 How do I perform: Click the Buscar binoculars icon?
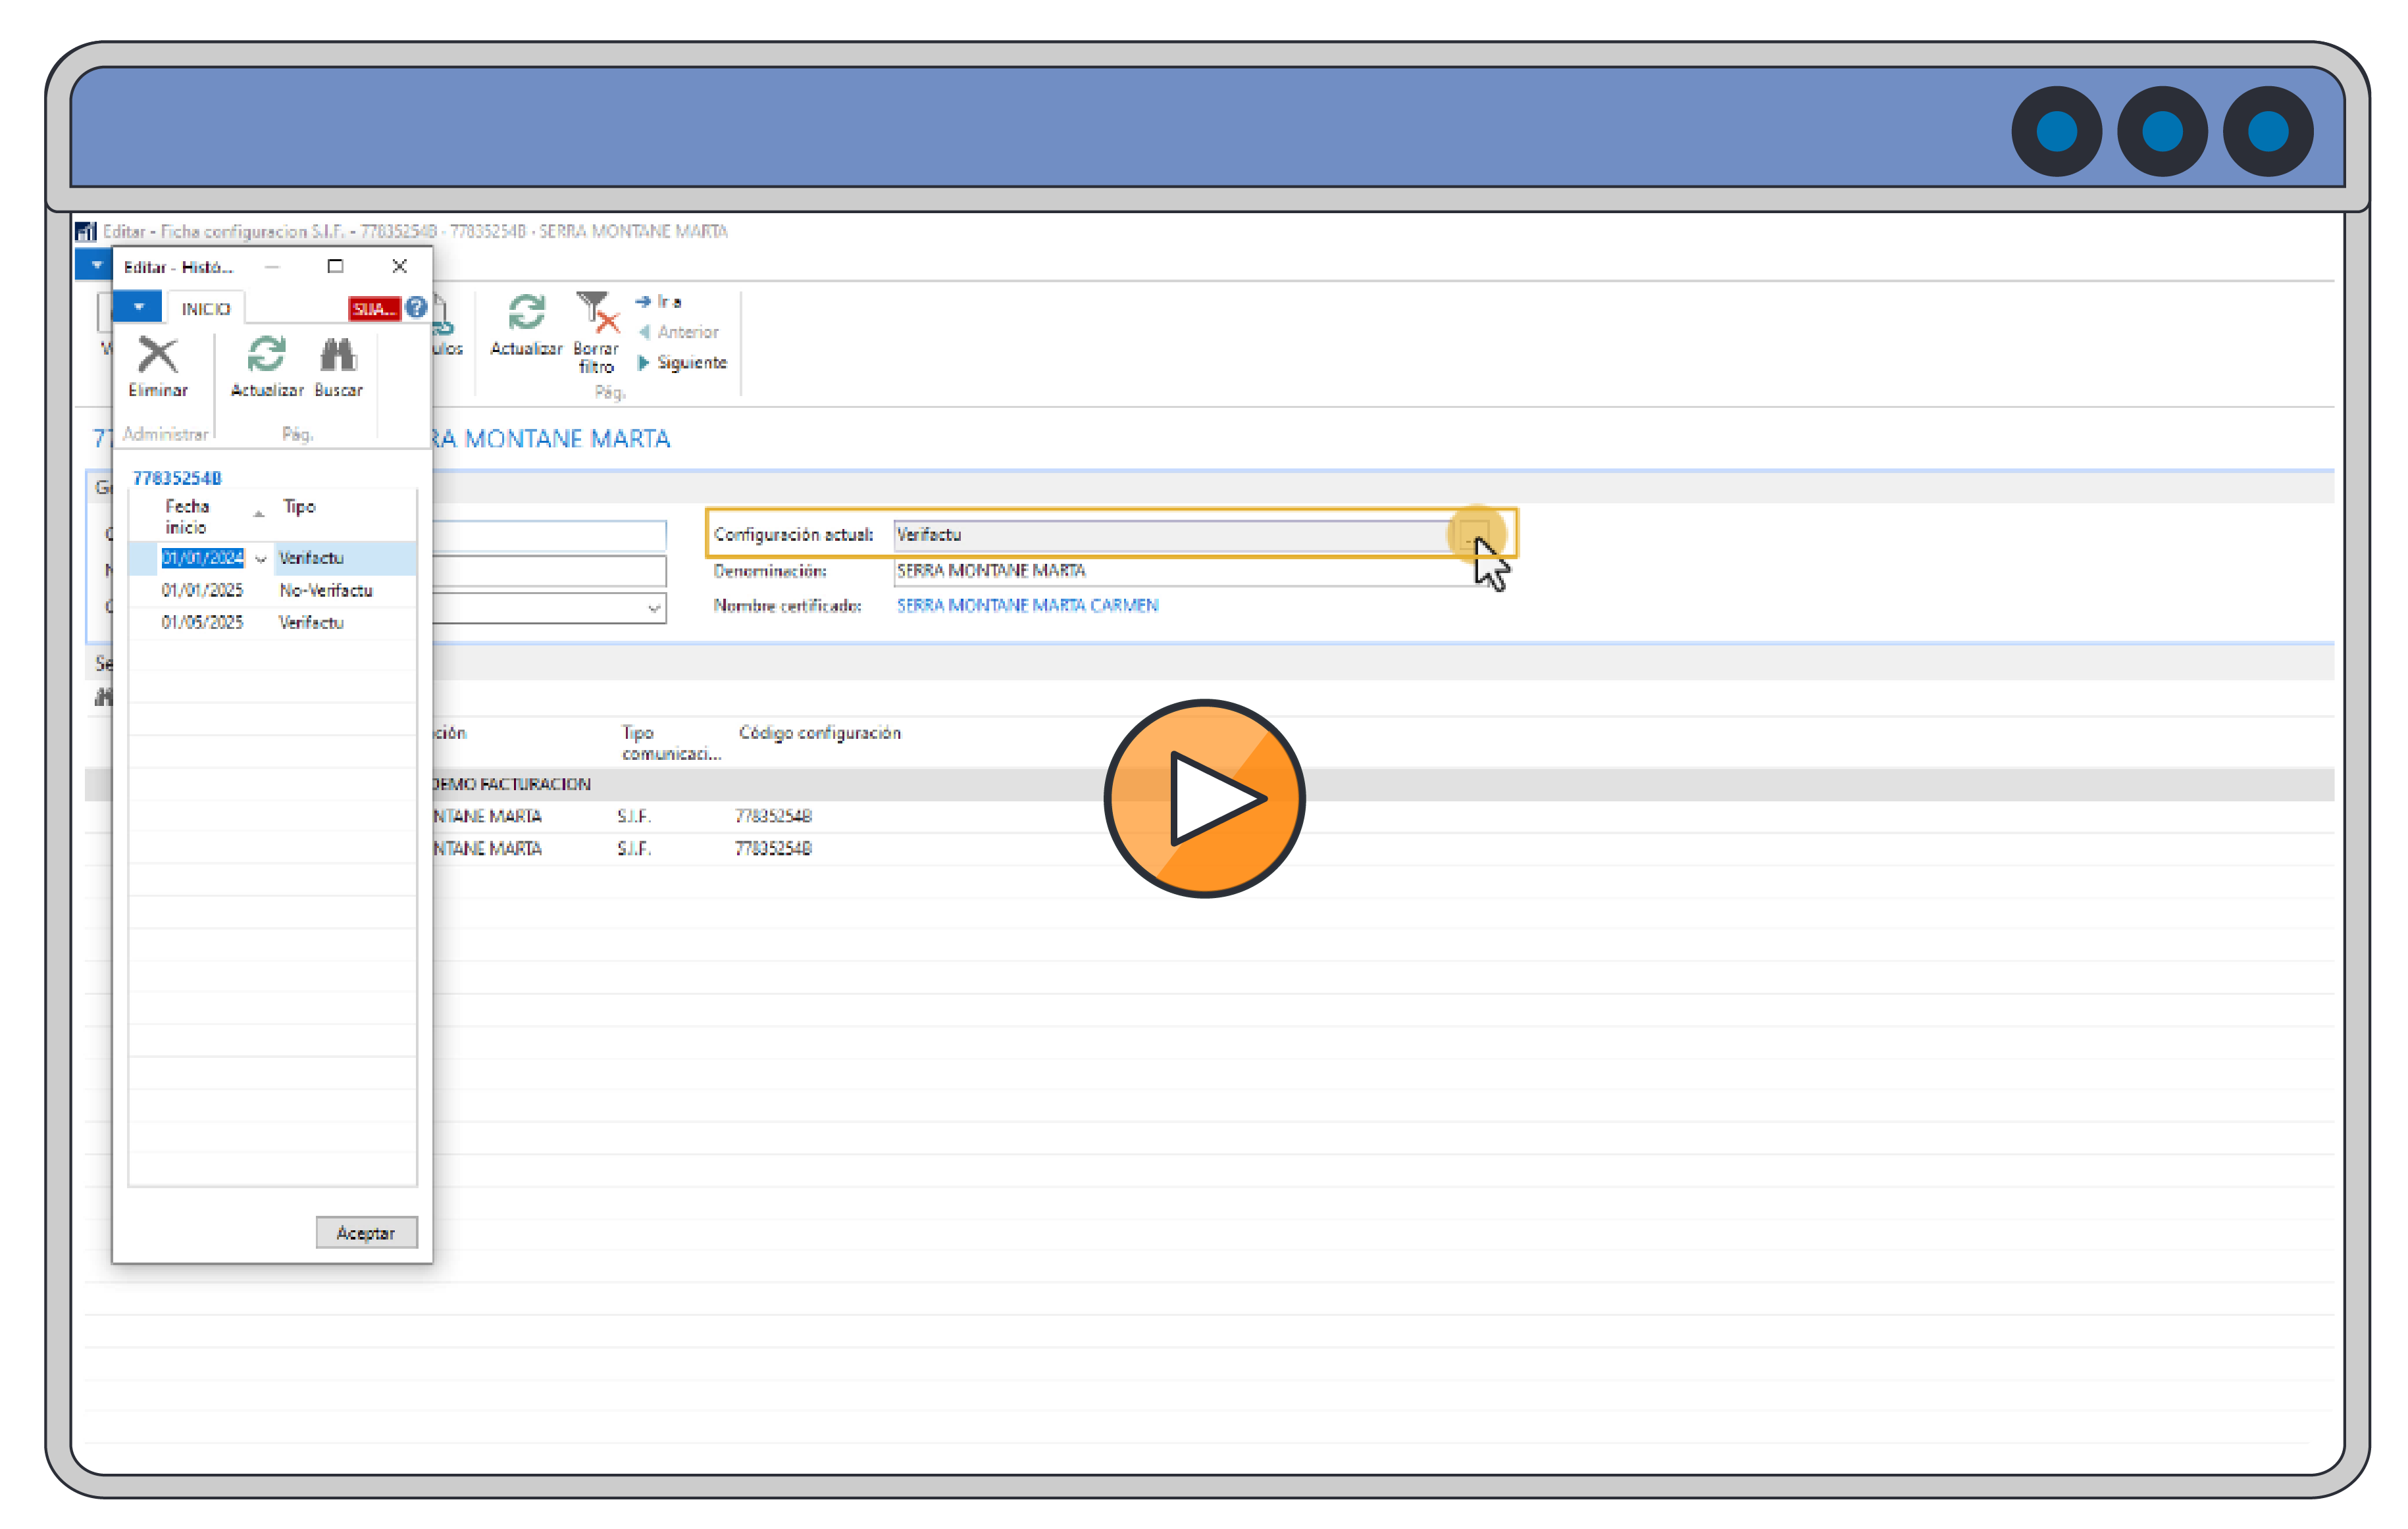point(338,356)
